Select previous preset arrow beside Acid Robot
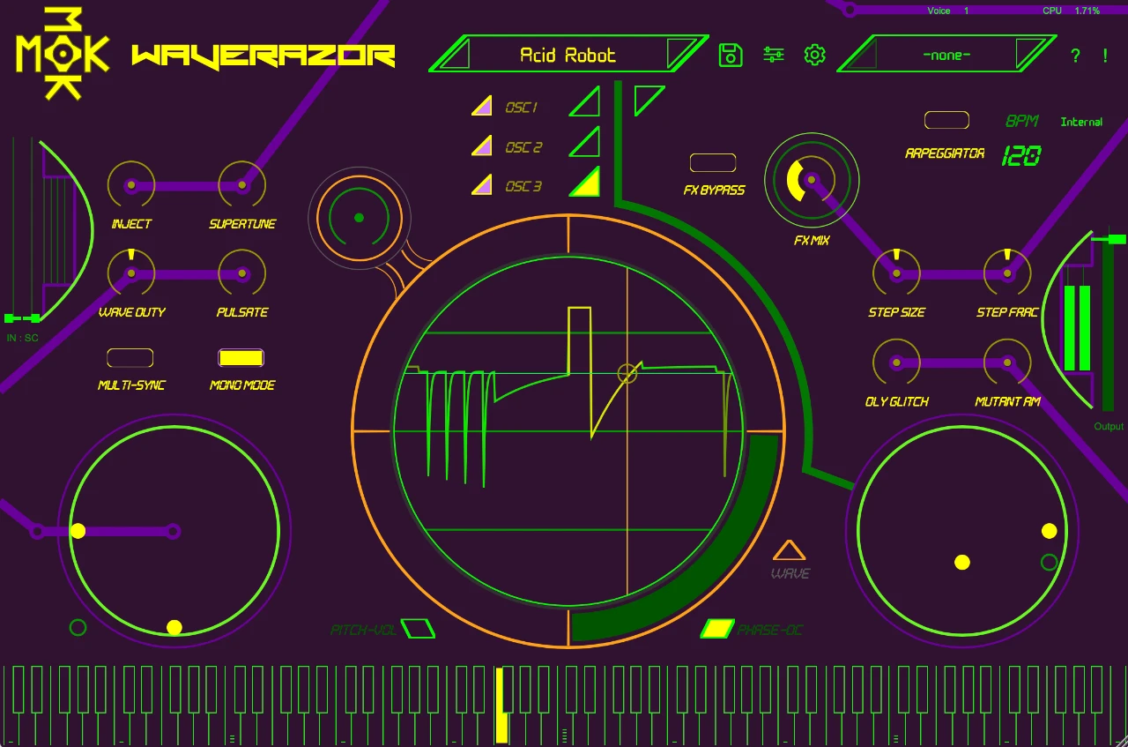The image size is (1128, 747). tap(454, 56)
